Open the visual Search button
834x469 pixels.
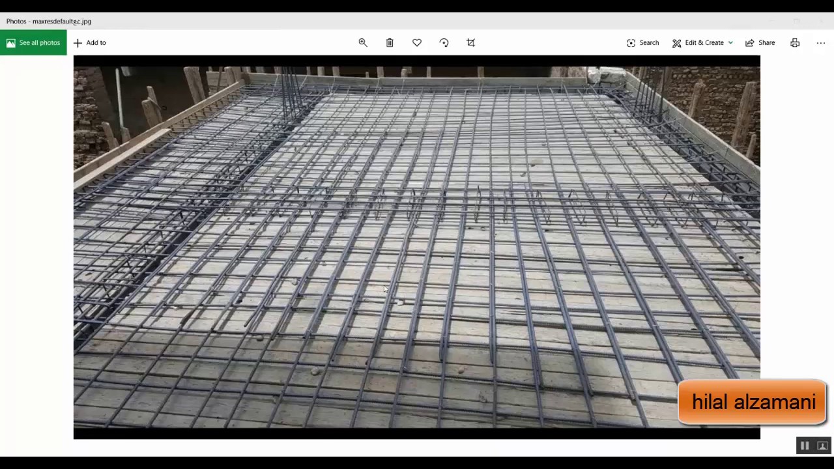(642, 42)
